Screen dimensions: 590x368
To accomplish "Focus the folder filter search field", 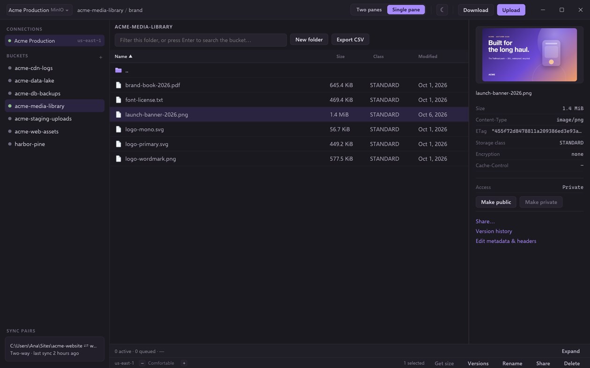I will (201, 40).
